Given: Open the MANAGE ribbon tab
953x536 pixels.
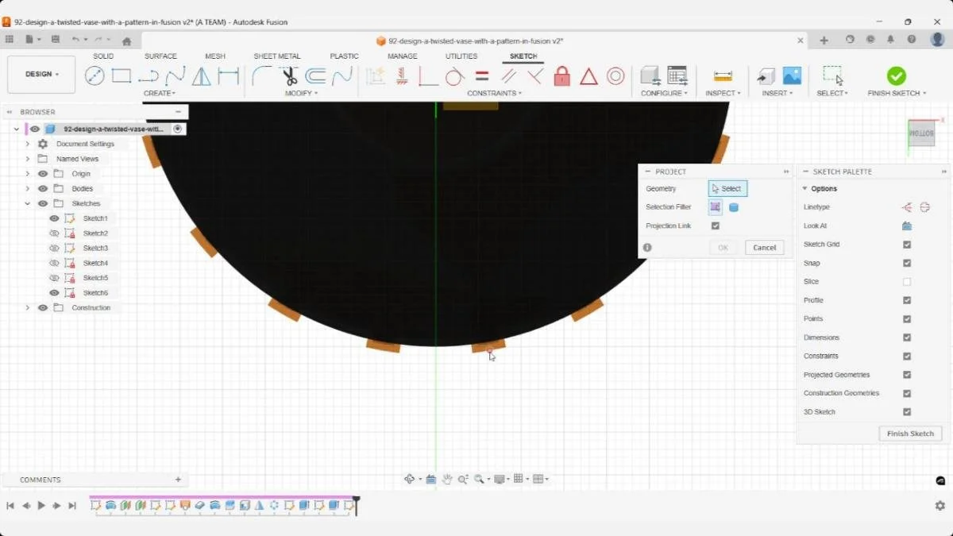Looking at the screenshot, I should click(402, 56).
